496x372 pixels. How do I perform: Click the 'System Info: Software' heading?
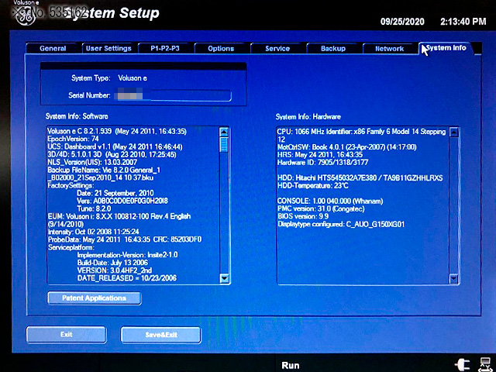click(77, 116)
